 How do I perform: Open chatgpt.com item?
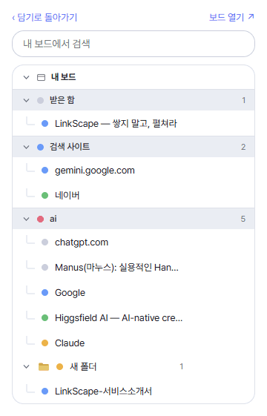(x=82, y=242)
